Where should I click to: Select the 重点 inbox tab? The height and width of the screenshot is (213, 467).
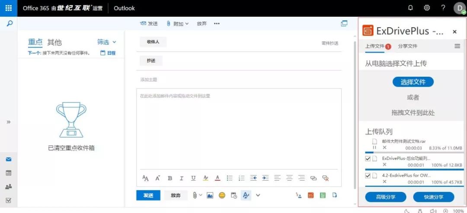(x=35, y=42)
